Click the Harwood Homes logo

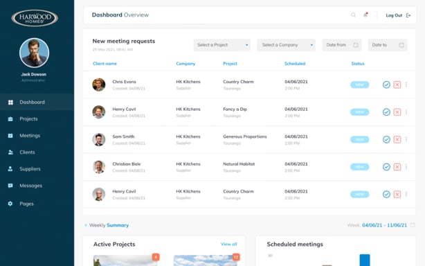pos(35,18)
